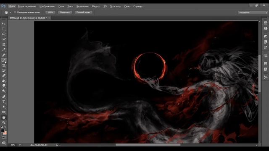Select the Pen tool
The height and width of the screenshot is (151, 269).
coord(4,96)
